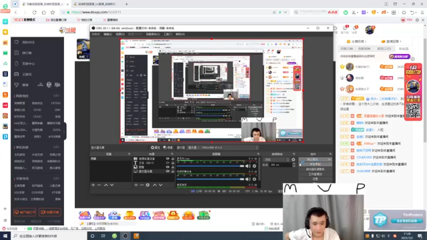Bookmark page with star icon
The image size is (427, 240).
coord(53,12)
